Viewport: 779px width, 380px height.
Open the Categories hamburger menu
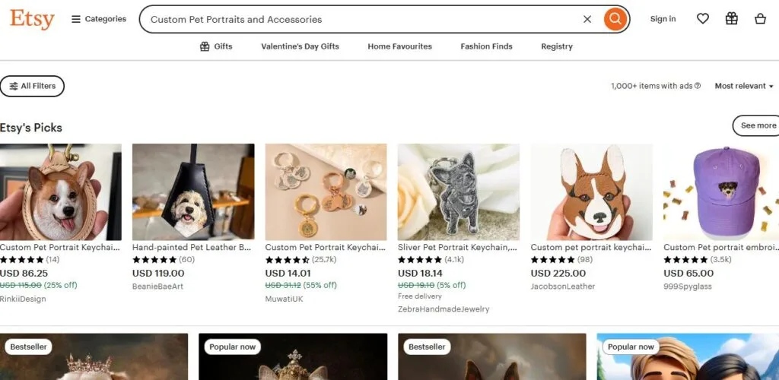pos(99,19)
